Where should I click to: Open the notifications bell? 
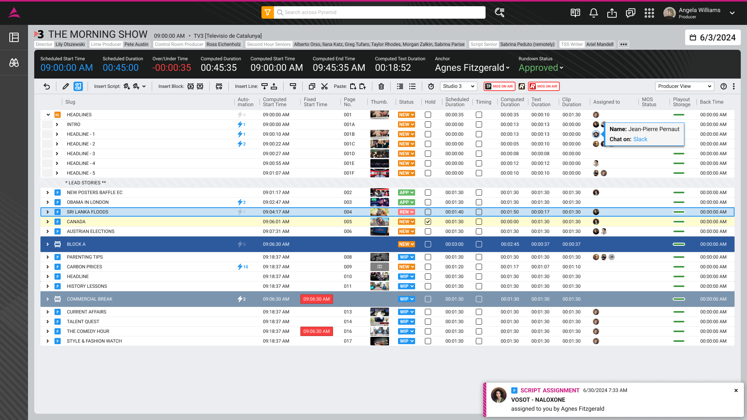[593, 13]
